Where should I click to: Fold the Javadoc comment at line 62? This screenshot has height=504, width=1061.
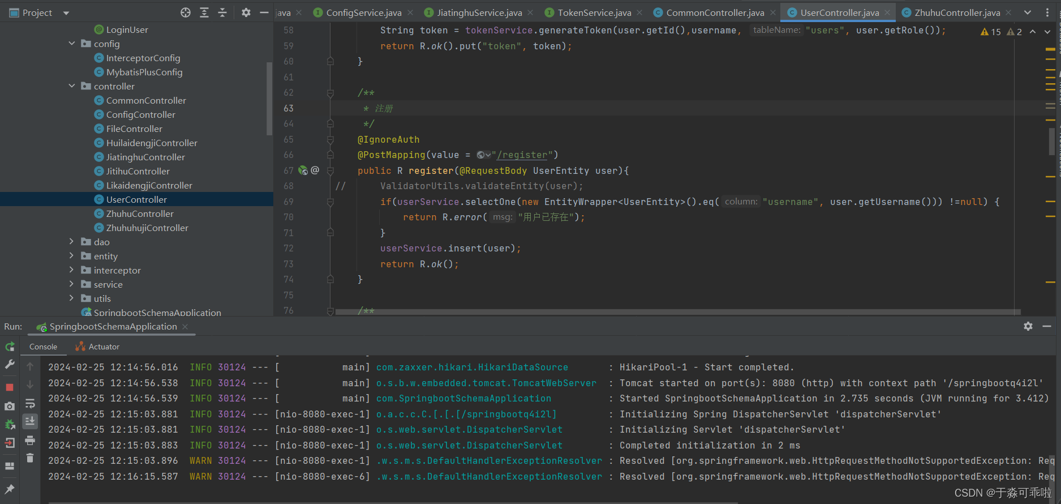(x=330, y=92)
